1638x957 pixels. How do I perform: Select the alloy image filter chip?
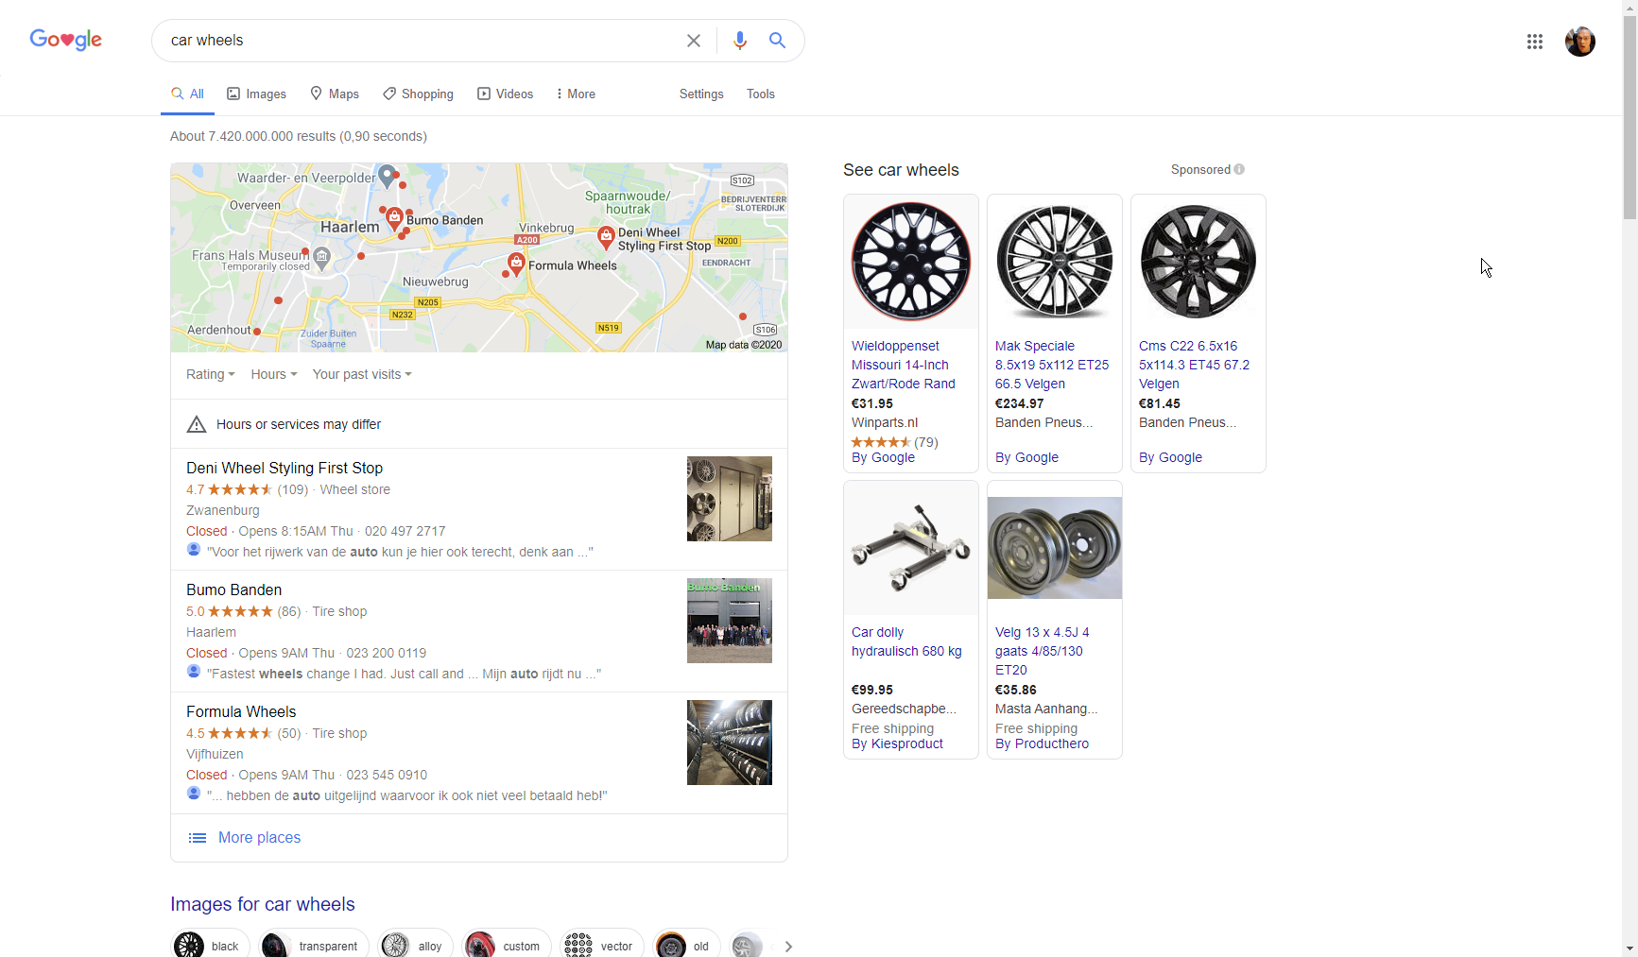(x=416, y=945)
